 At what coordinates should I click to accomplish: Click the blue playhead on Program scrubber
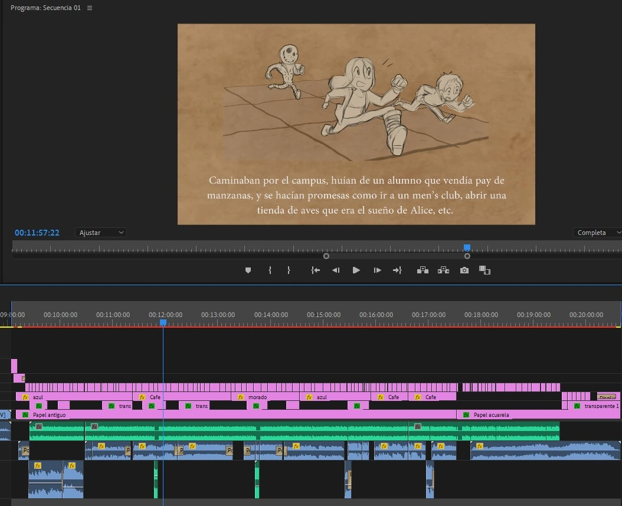point(467,248)
